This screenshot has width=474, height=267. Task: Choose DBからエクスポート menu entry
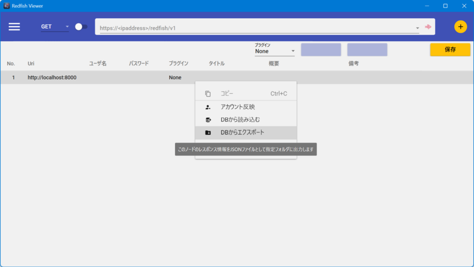(246, 133)
